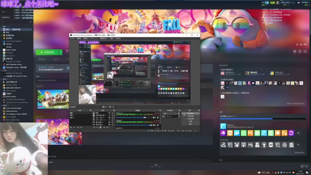This screenshot has width=311, height=175.
Task: Collapse the topmost Steam library category
Action: 2,26
